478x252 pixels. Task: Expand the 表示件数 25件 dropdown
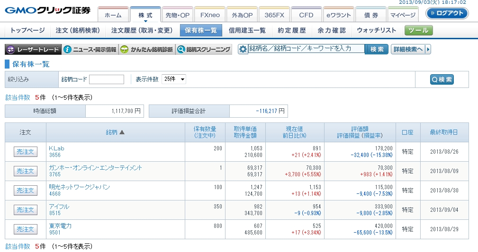(x=174, y=79)
